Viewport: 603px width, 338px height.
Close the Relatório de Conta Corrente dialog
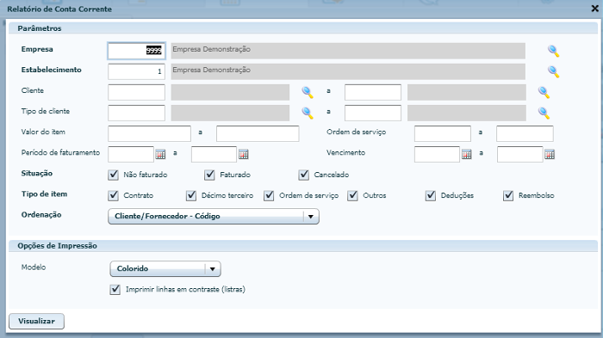pos(594,9)
